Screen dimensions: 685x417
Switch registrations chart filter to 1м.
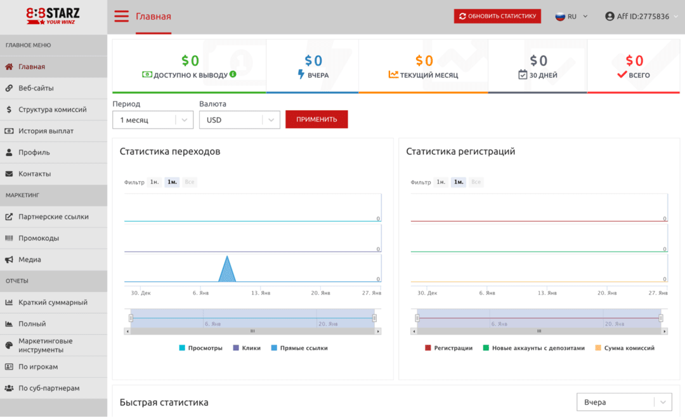coord(457,182)
